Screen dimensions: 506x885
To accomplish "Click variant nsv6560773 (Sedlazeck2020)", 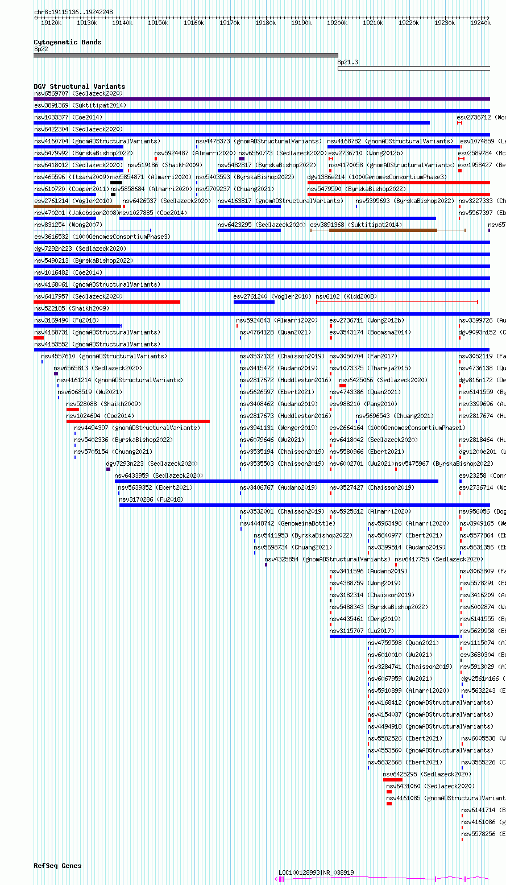I will pyautogui.click(x=283, y=153).
